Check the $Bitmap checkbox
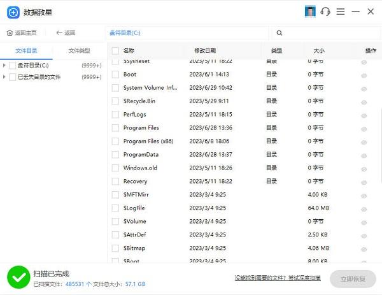This screenshot has width=382, height=295. click(115, 248)
